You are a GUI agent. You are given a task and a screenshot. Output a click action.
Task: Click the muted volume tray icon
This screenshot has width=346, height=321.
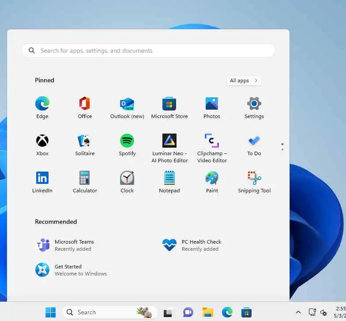pos(323,312)
